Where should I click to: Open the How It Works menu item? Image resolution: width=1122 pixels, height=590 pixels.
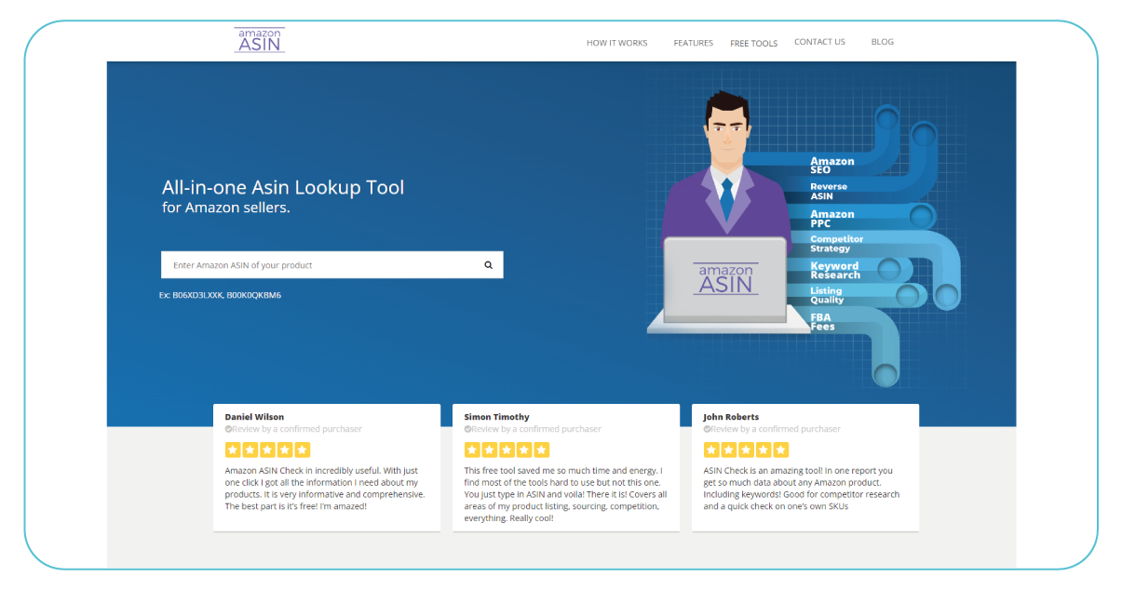(x=616, y=43)
